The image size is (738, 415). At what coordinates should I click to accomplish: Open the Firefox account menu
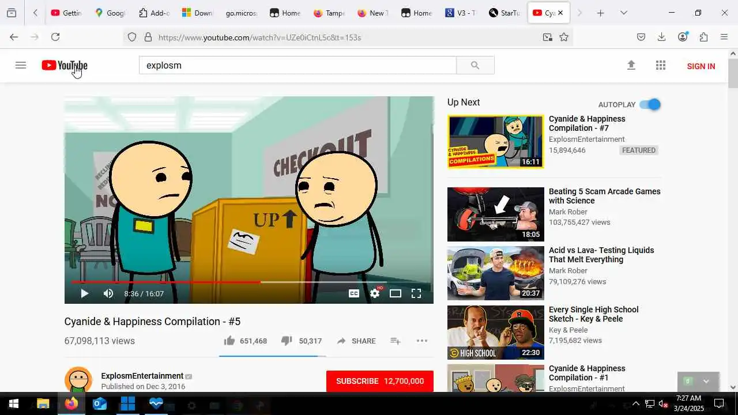(683, 37)
